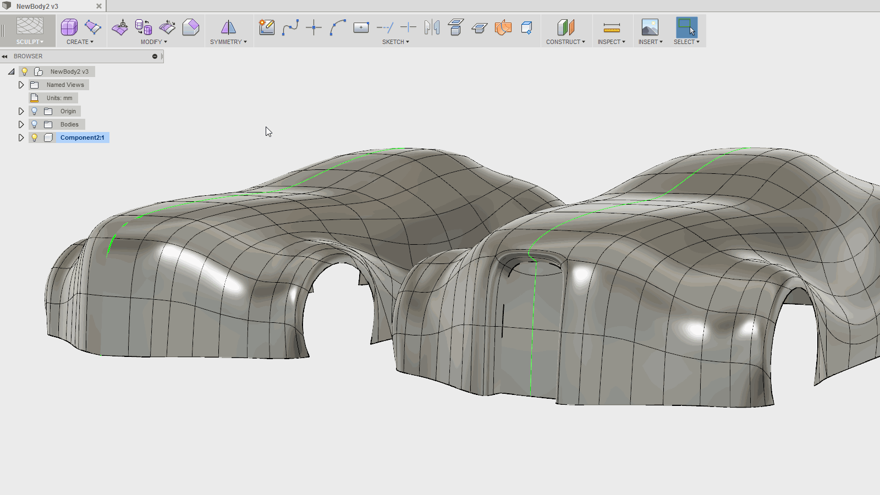Click the Create Box icon in CREATE group
The width and height of the screenshot is (880, 495).
[x=69, y=27]
